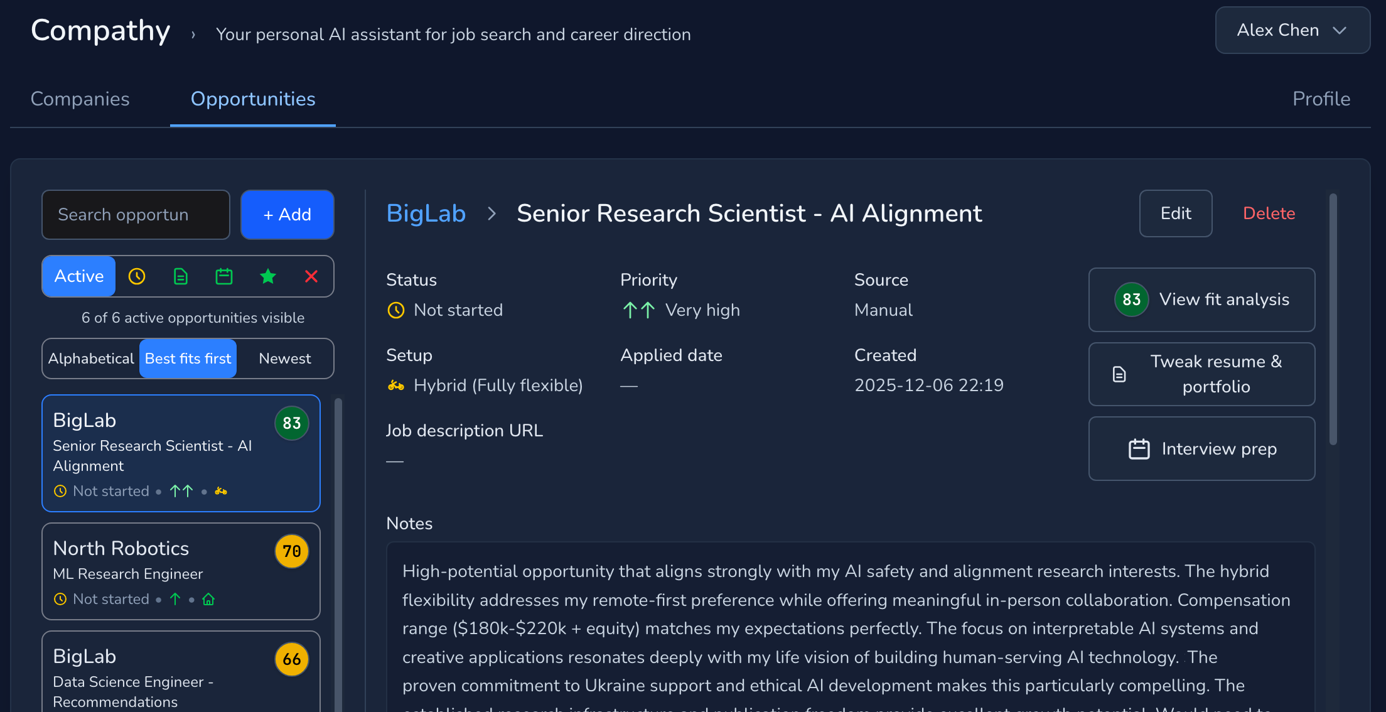Select Alphabetical sorting
The height and width of the screenshot is (712, 1386).
91,359
